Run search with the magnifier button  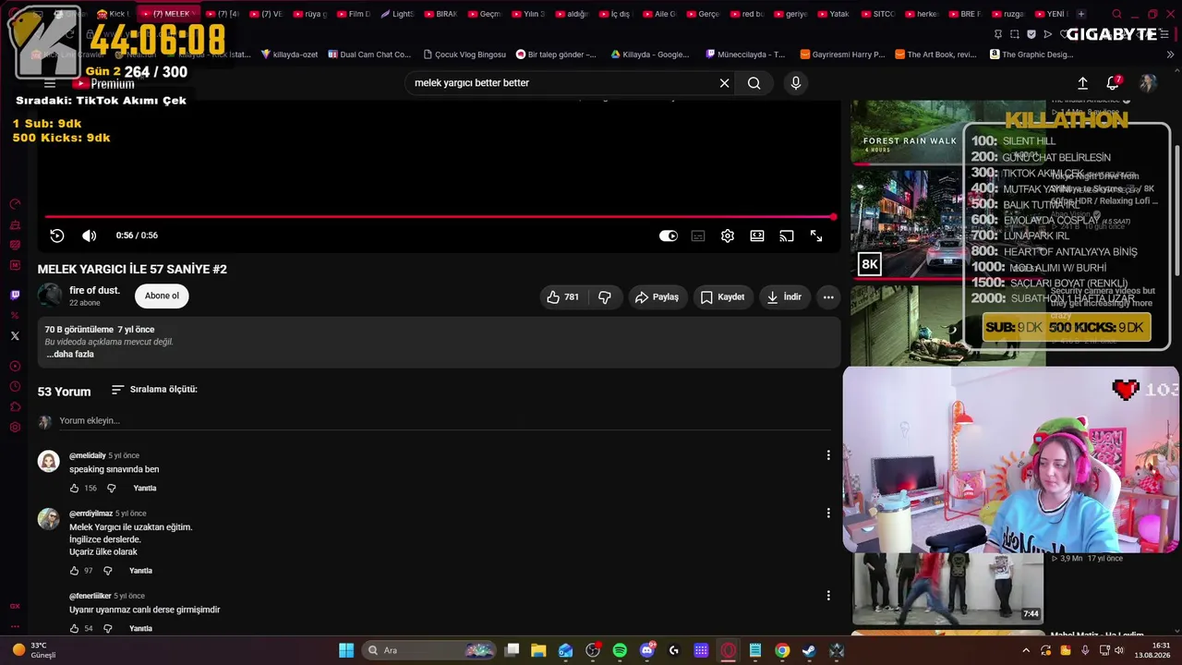point(754,83)
